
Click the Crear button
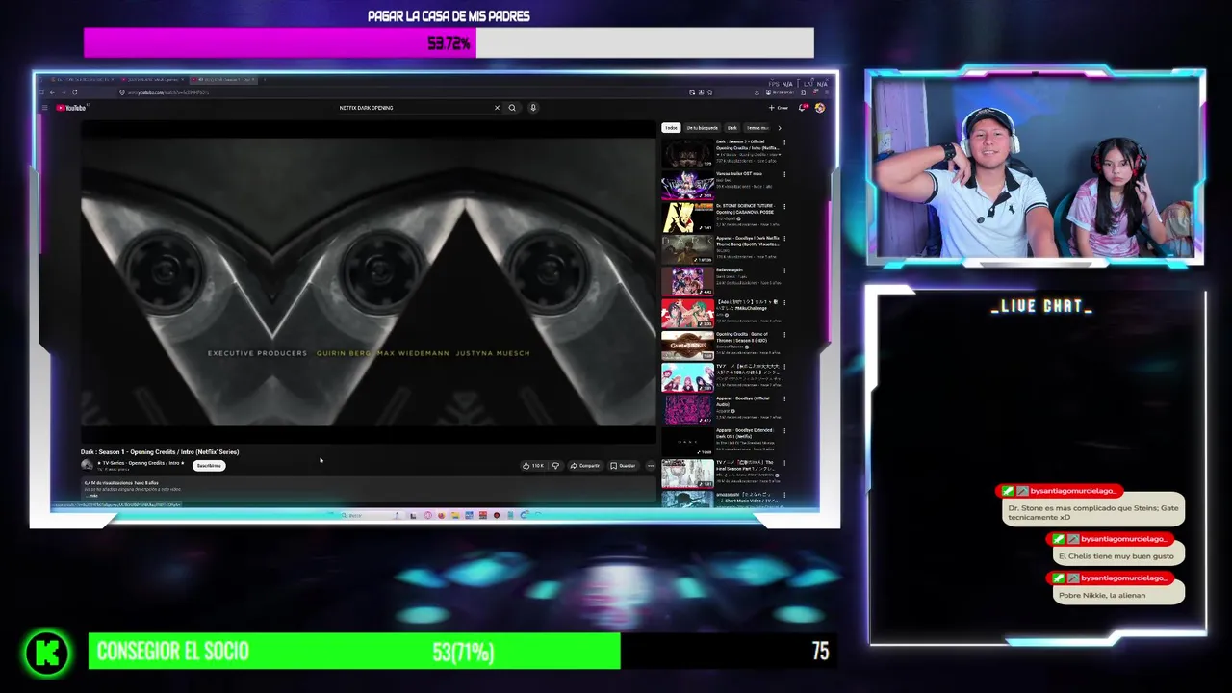pyautogui.click(x=779, y=108)
